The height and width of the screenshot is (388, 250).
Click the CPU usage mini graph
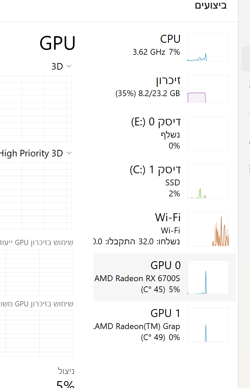coord(208,48)
